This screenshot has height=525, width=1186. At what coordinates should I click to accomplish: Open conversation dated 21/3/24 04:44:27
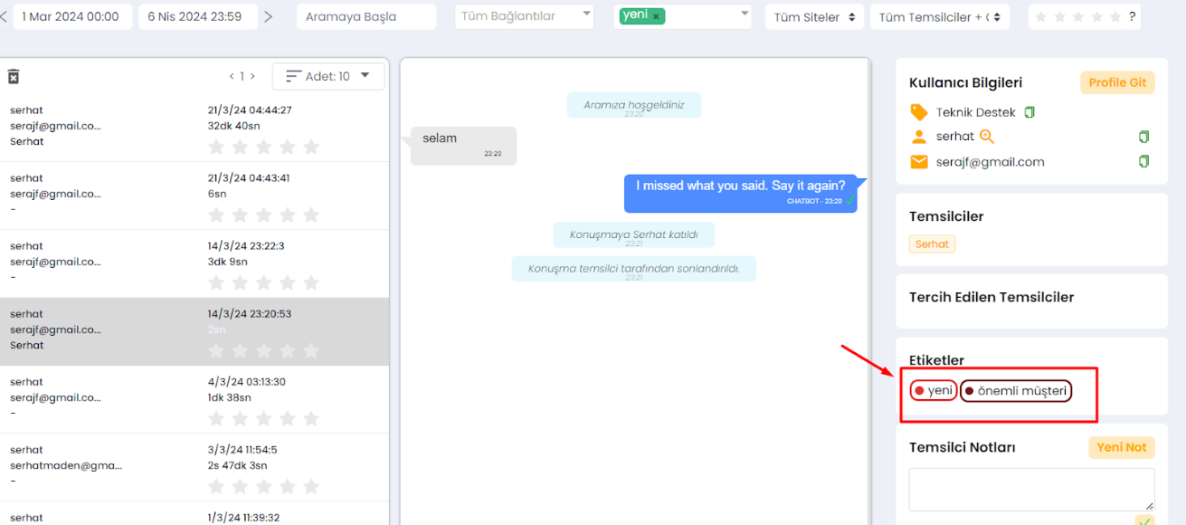pos(195,127)
